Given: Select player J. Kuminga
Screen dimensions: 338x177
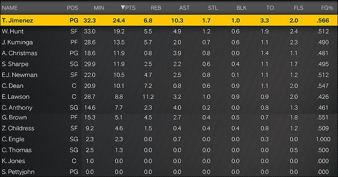Looking at the screenshot, I should click(x=169, y=42).
